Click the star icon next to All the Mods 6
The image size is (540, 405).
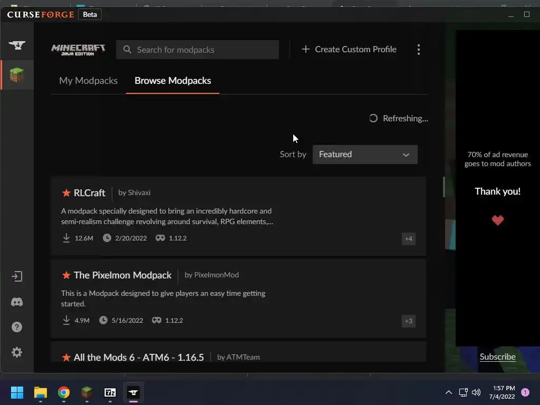(x=66, y=358)
